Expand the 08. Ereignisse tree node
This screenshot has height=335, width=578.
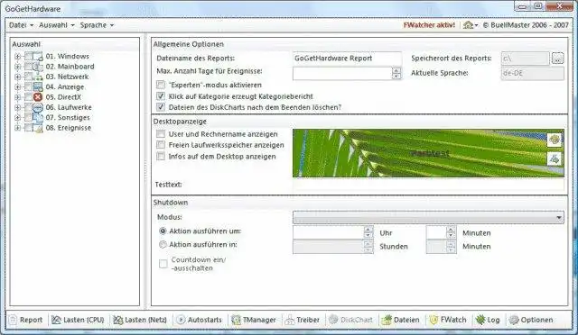[x=17, y=128]
